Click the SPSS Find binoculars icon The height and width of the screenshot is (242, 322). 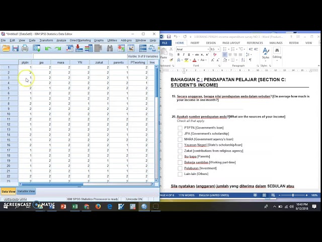pos(110,48)
